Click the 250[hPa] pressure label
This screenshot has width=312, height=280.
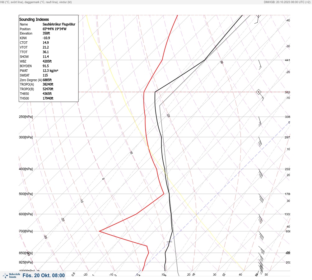tap(26, 117)
